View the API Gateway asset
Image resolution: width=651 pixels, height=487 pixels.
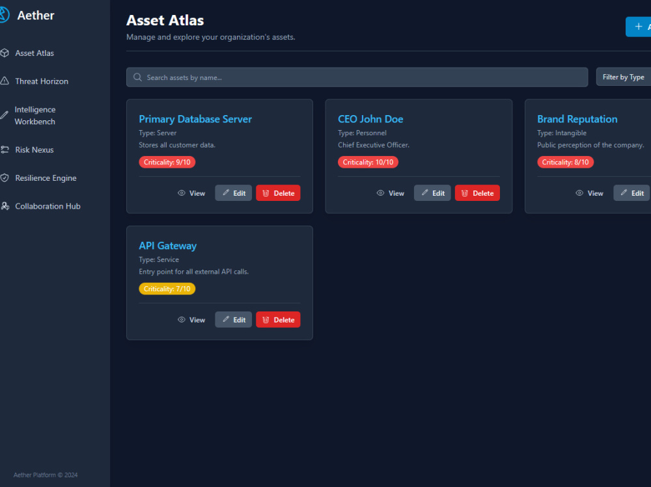[x=191, y=320]
